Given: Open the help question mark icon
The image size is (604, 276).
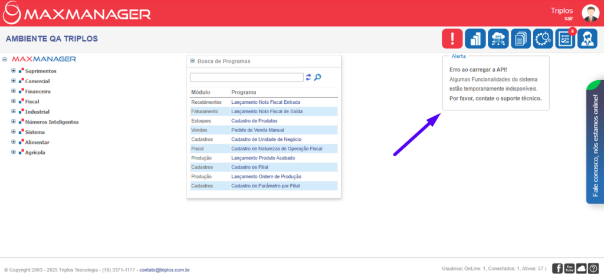Looking at the screenshot, I should pyautogui.click(x=593, y=268).
